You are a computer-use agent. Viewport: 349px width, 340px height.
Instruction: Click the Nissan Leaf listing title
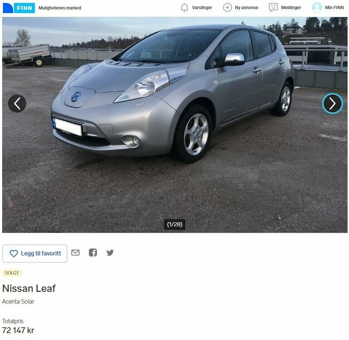coord(29,288)
